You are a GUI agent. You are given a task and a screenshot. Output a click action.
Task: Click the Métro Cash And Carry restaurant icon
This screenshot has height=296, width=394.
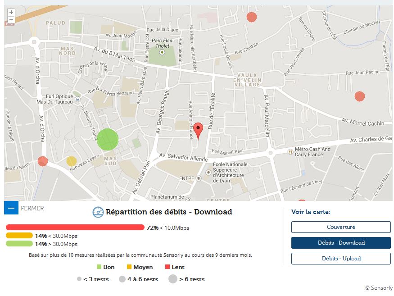[290, 152]
